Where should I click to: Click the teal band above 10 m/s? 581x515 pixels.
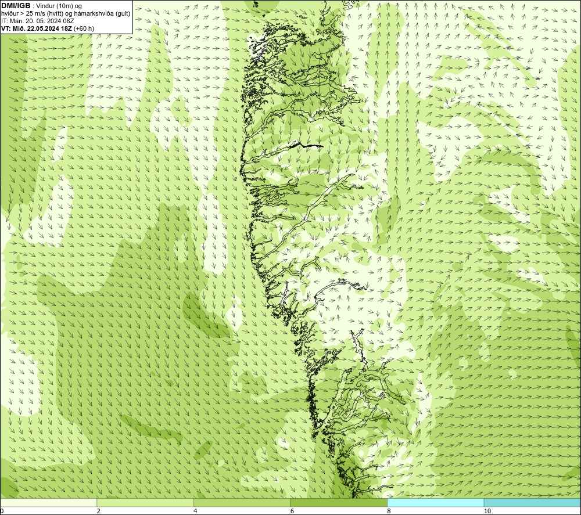coord(532,503)
